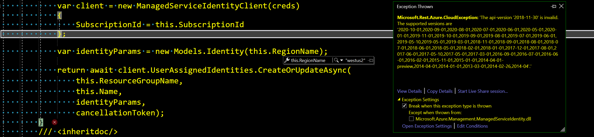
Task: Click ManagedServiceIdentityClient in the code
Action: click(x=202, y=6)
